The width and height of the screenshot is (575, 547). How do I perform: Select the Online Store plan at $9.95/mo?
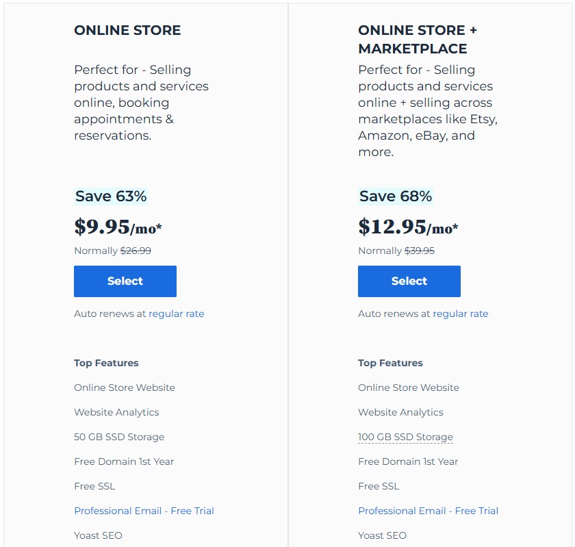(125, 281)
